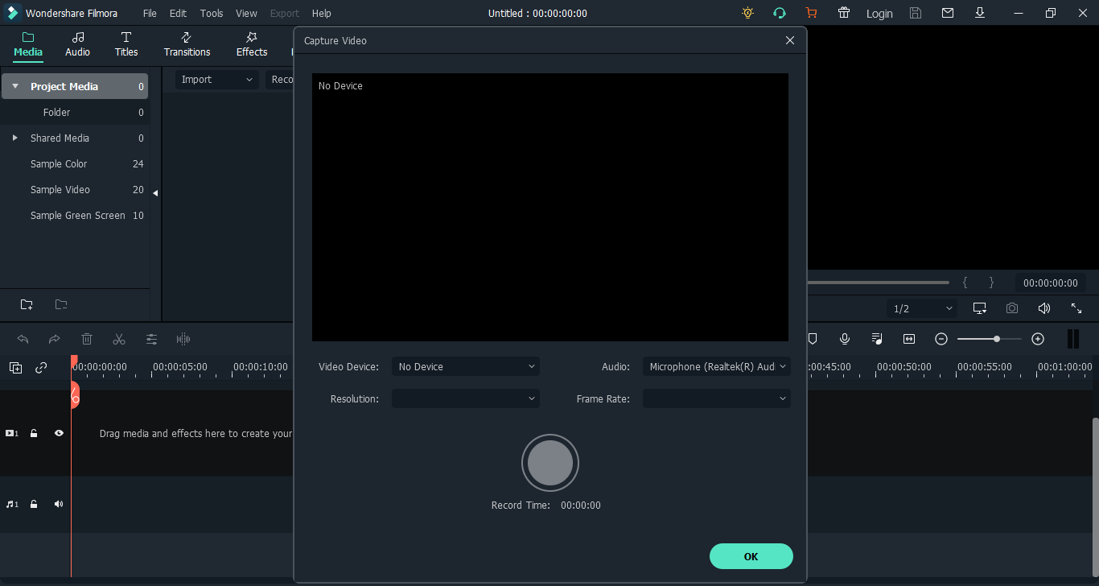Click the marker shield icon
This screenshot has height=586, width=1099.
pyautogui.click(x=813, y=339)
